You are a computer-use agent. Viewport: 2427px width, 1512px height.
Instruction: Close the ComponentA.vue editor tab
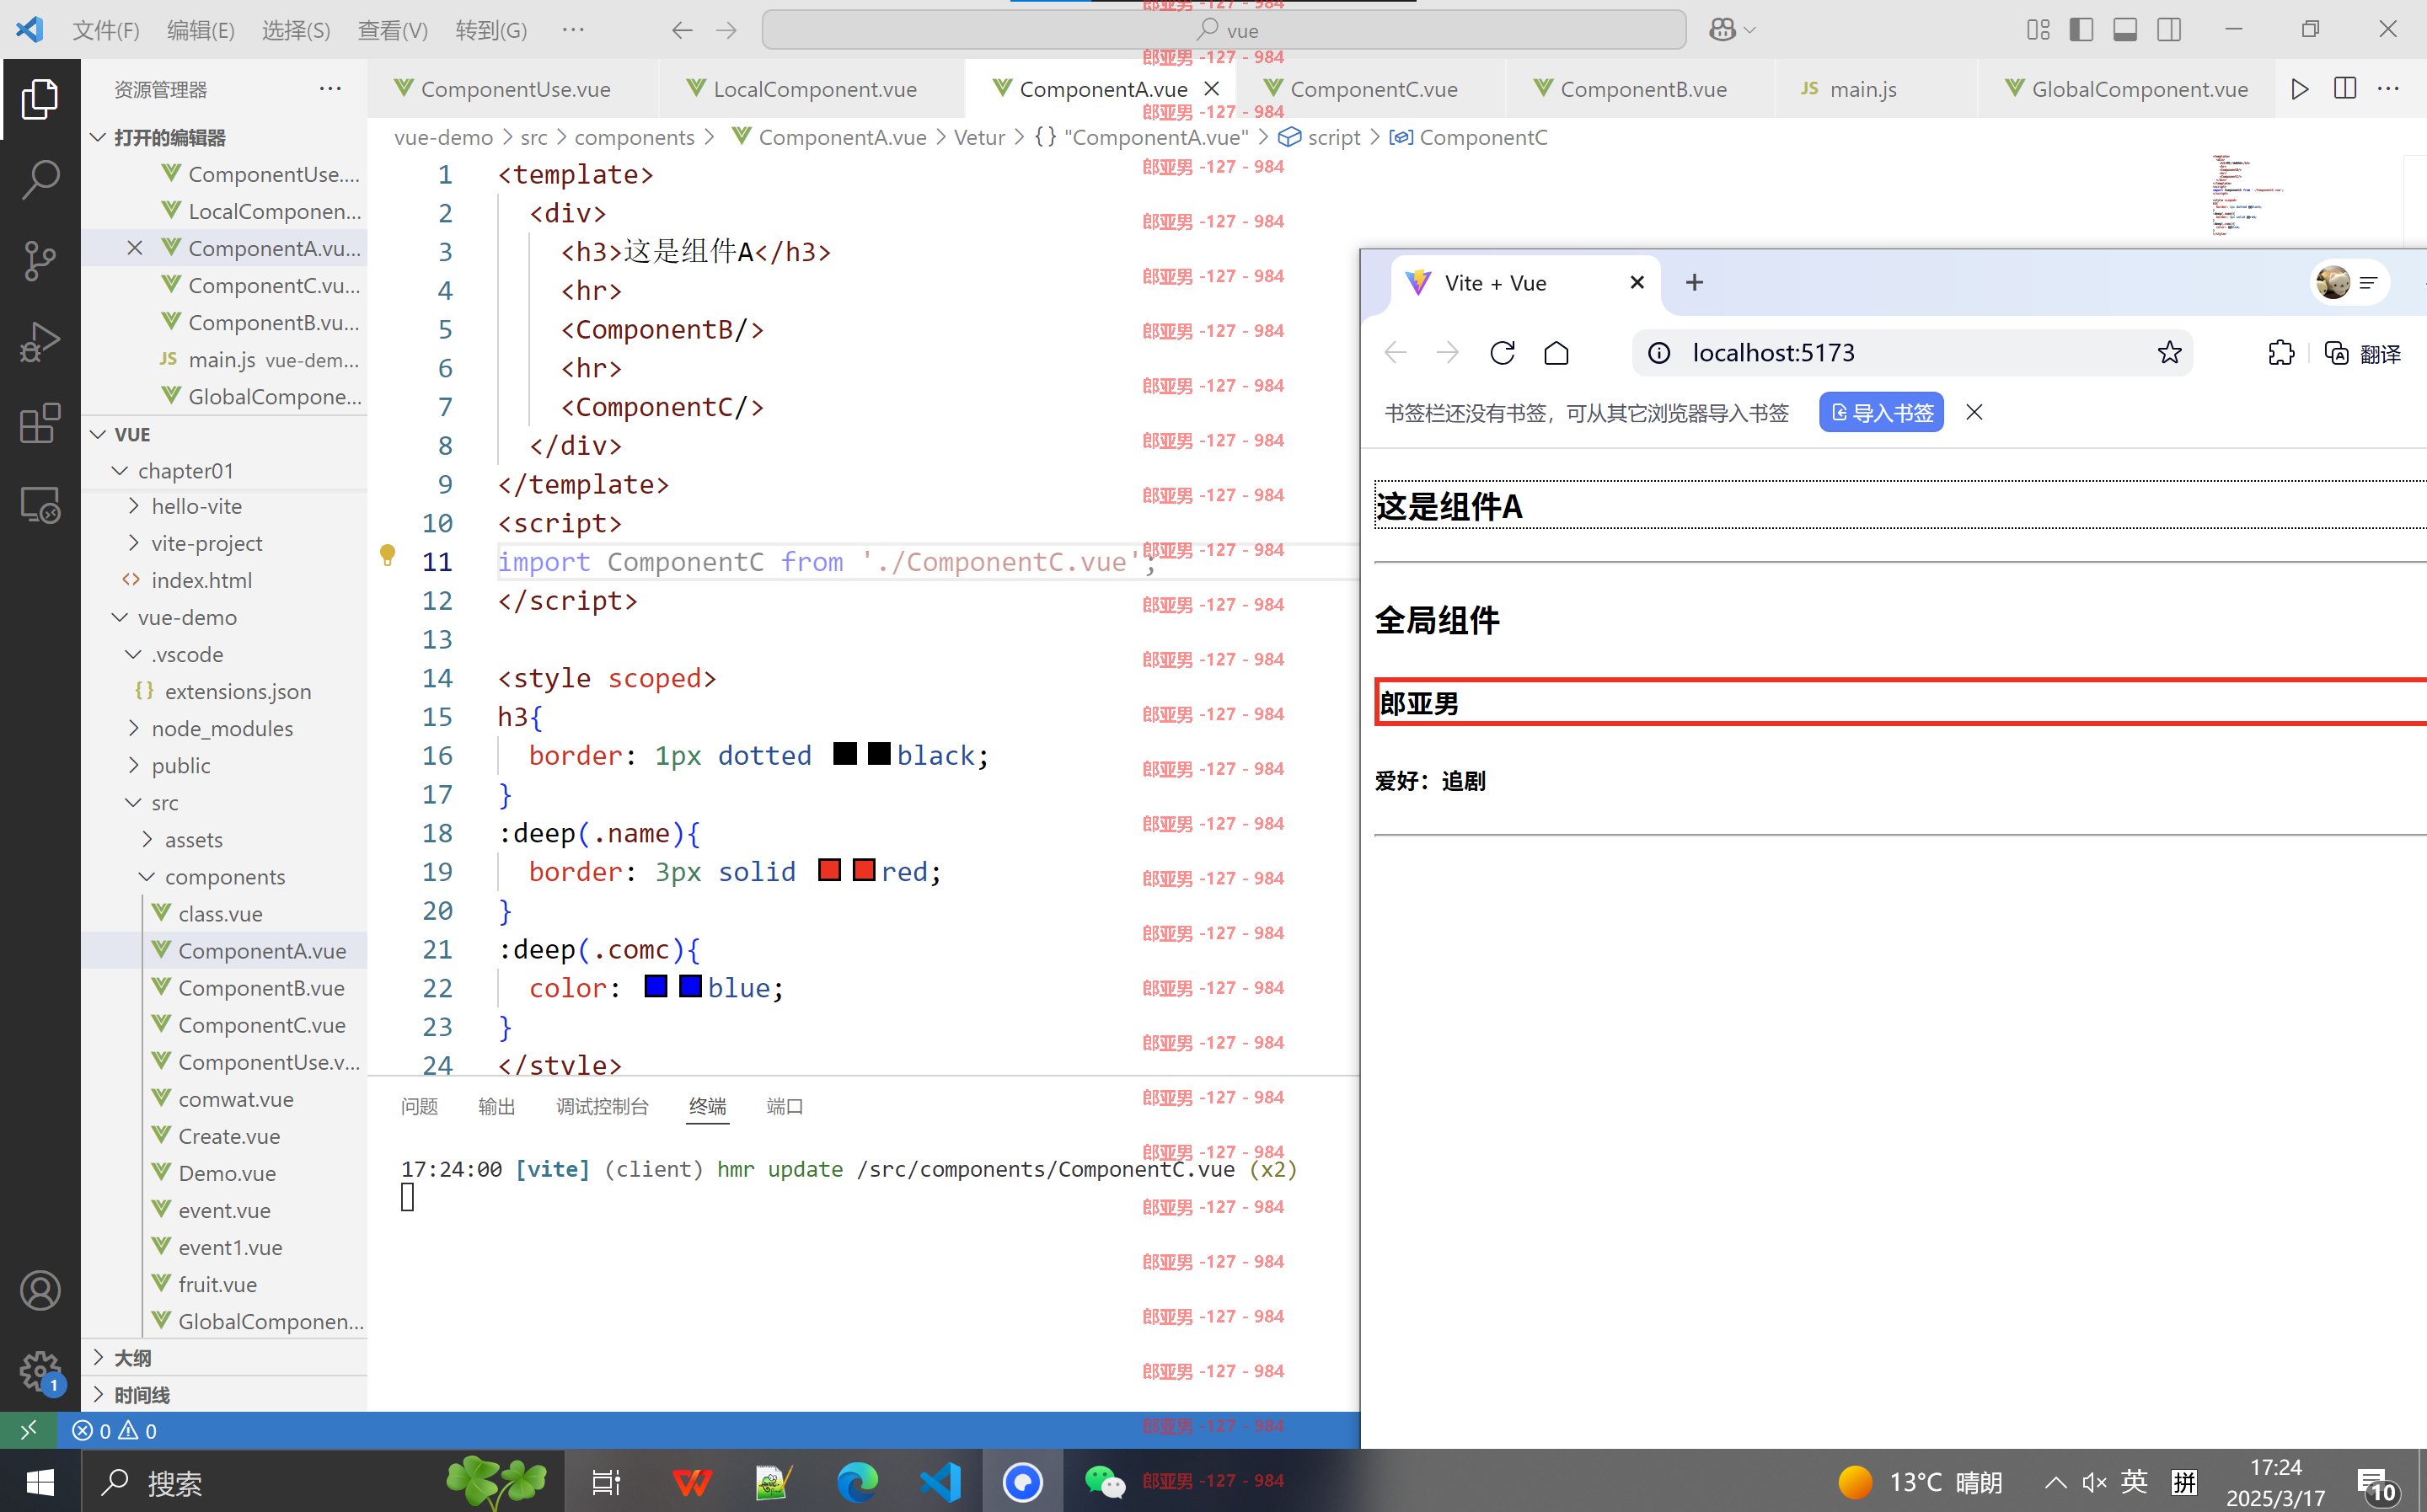1212,89
